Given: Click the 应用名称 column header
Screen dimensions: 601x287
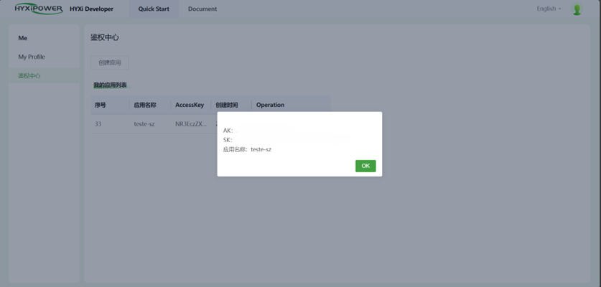Looking at the screenshot, I should pos(145,105).
